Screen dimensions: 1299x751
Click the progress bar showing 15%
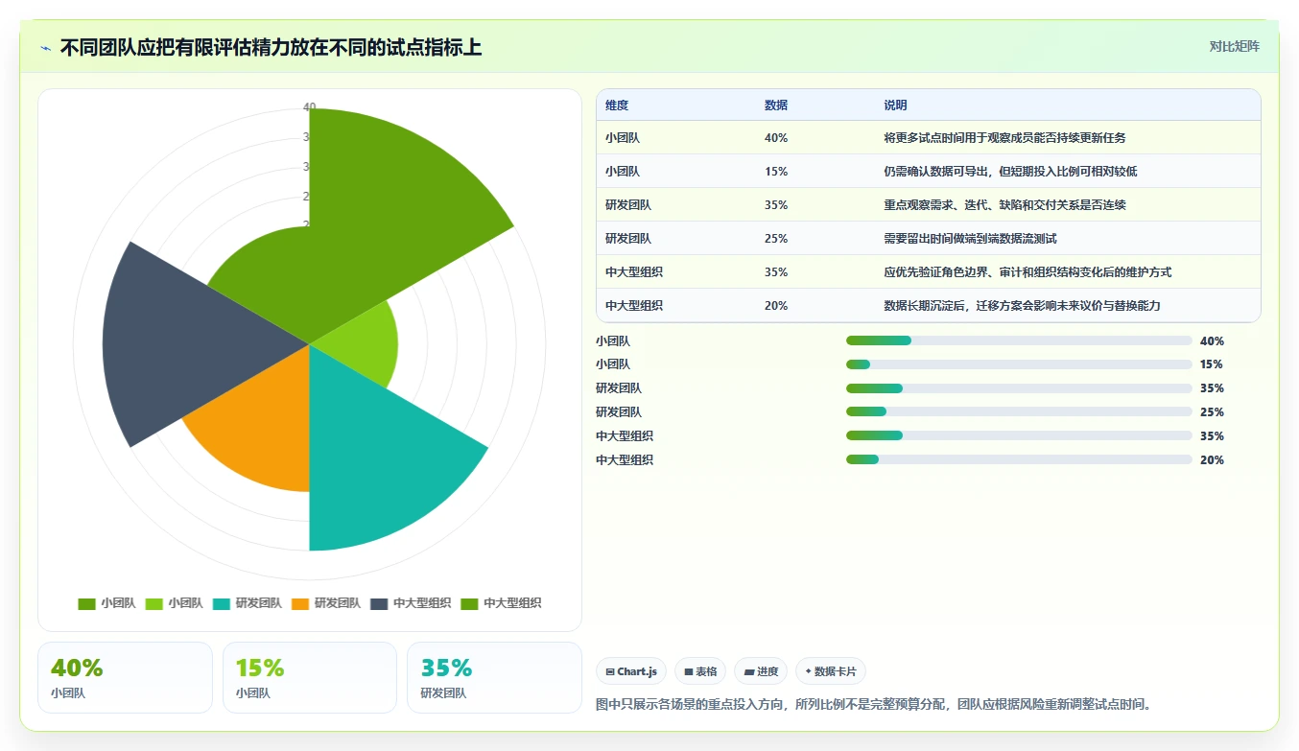tap(1019, 364)
